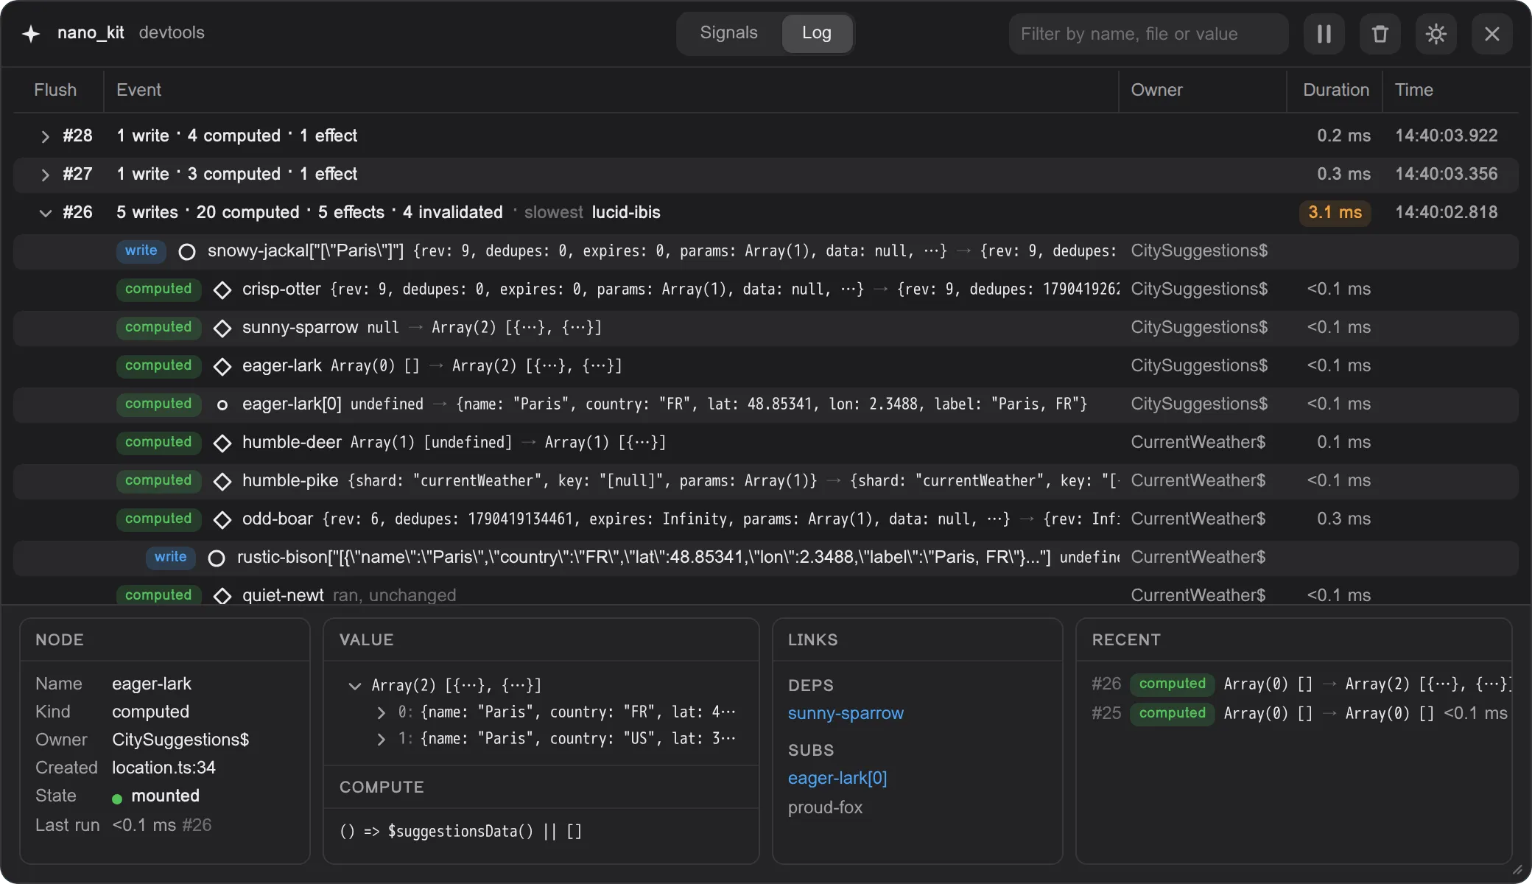This screenshot has height=884, width=1532.
Task: Click CurrentWeather$ owner on humble-deer row
Action: 1198,442
